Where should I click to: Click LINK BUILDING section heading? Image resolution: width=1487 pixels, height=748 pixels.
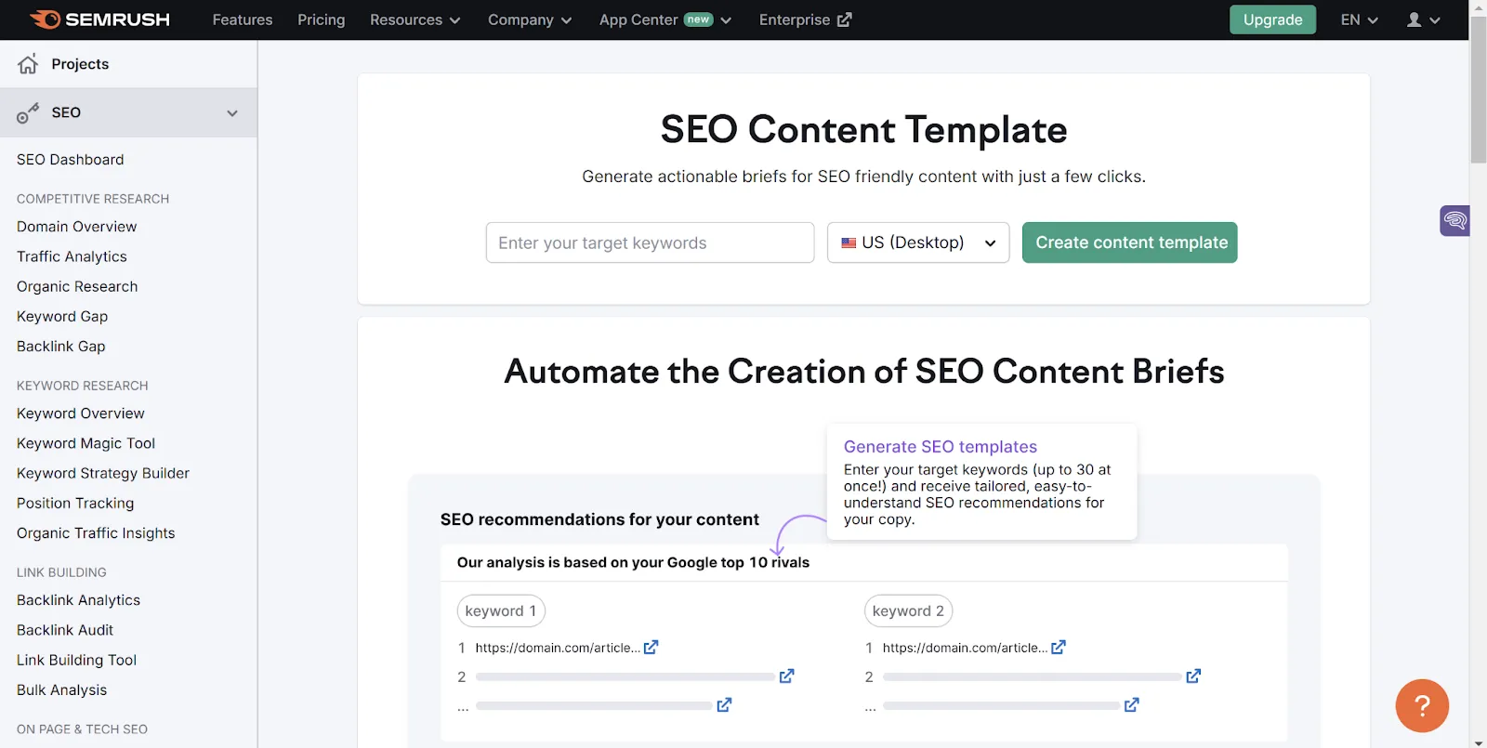click(x=61, y=572)
